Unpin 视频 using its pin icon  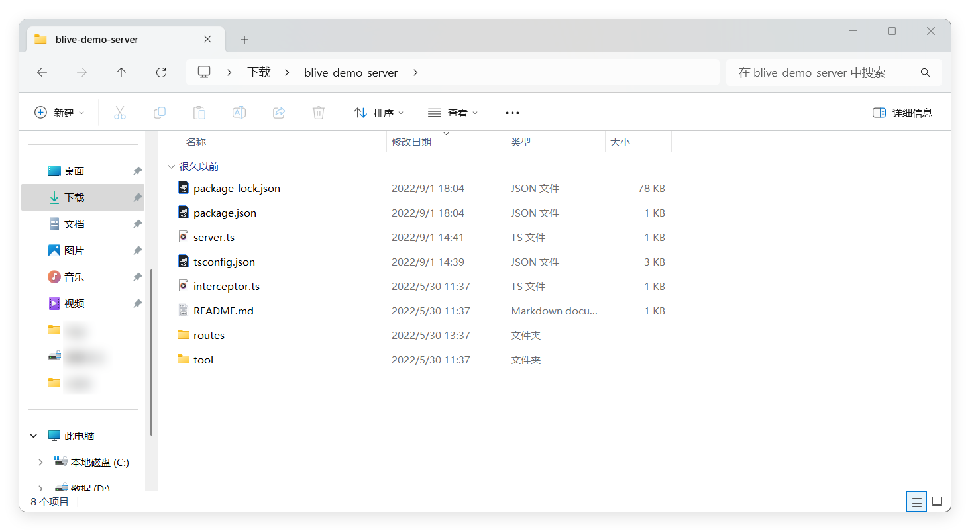click(x=137, y=303)
